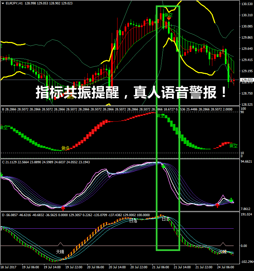Click the left 天晴 label in panel D

point(61,252)
